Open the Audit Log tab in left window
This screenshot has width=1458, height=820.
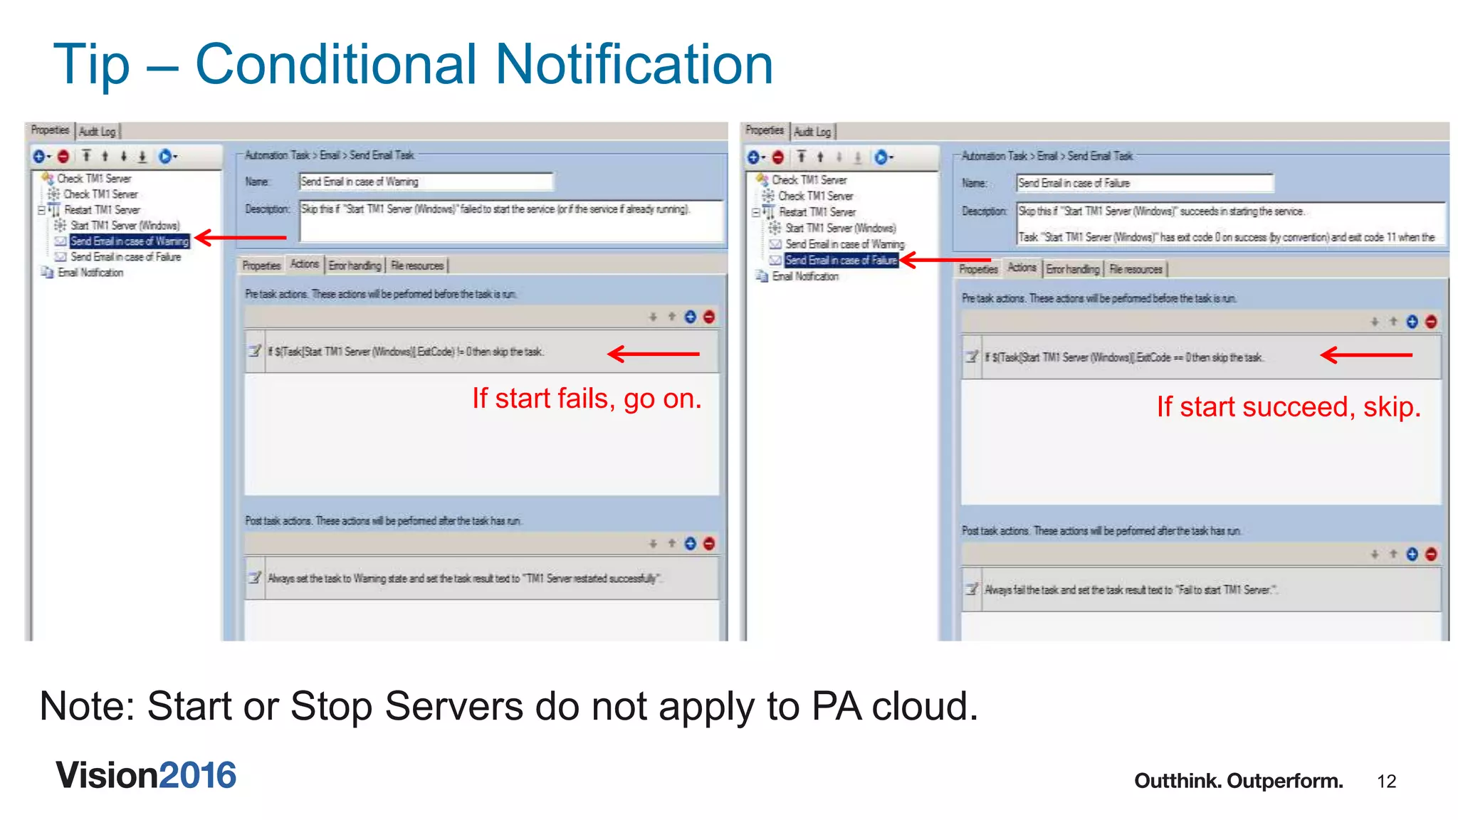pos(98,132)
